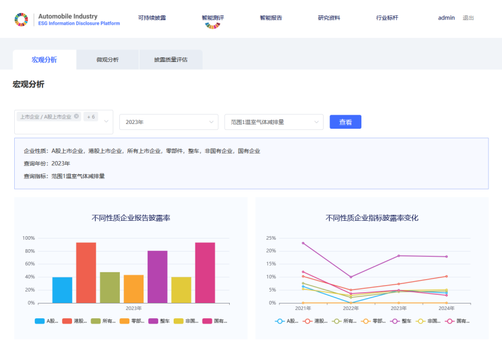
Task: Click the Automobile Industry ESG platform logo
Action: [21, 19]
